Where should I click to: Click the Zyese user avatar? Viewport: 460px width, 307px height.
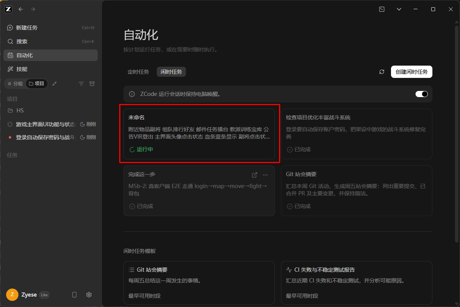(x=12, y=295)
